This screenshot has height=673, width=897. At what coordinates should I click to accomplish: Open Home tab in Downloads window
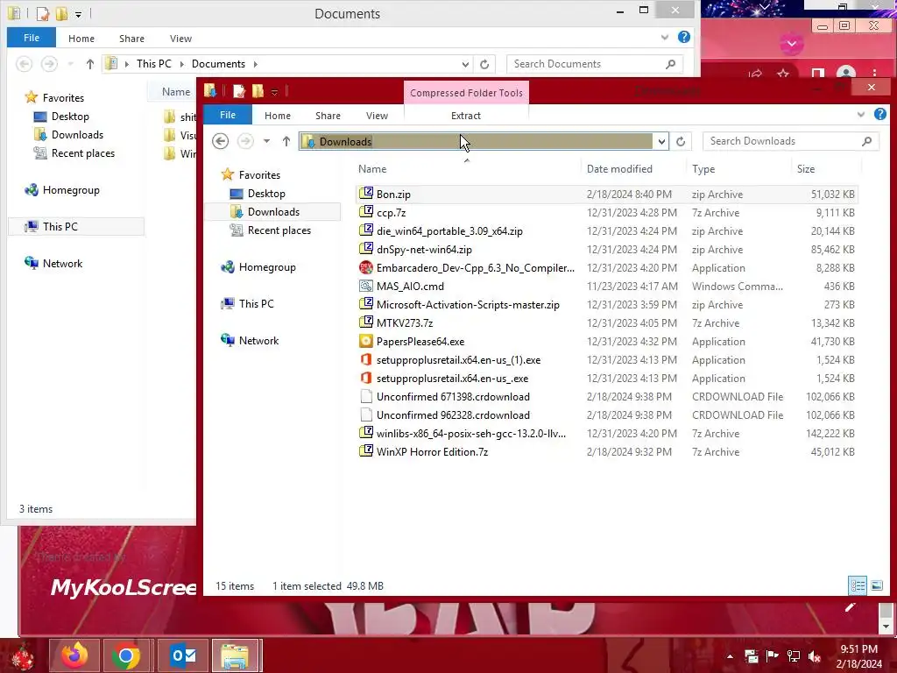click(278, 116)
